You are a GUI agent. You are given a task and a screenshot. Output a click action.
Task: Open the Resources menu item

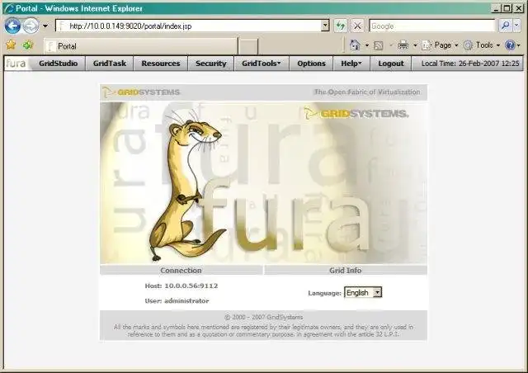tap(161, 64)
